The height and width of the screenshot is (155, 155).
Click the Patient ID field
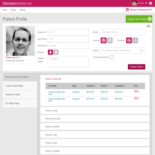click(68, 32)
